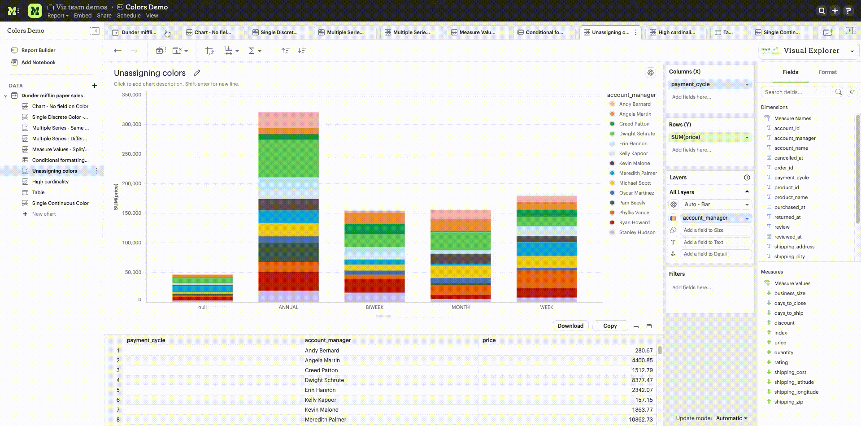Open the help question mark icon
Screen dimensions: 861x426
point(848,11)
